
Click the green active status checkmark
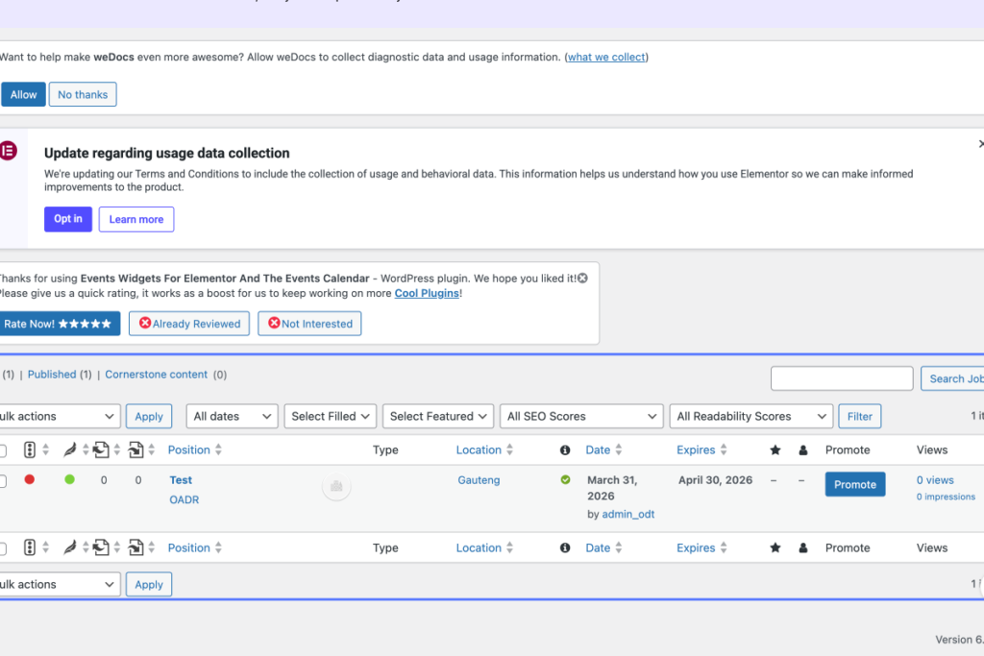(x=565, y=480)
